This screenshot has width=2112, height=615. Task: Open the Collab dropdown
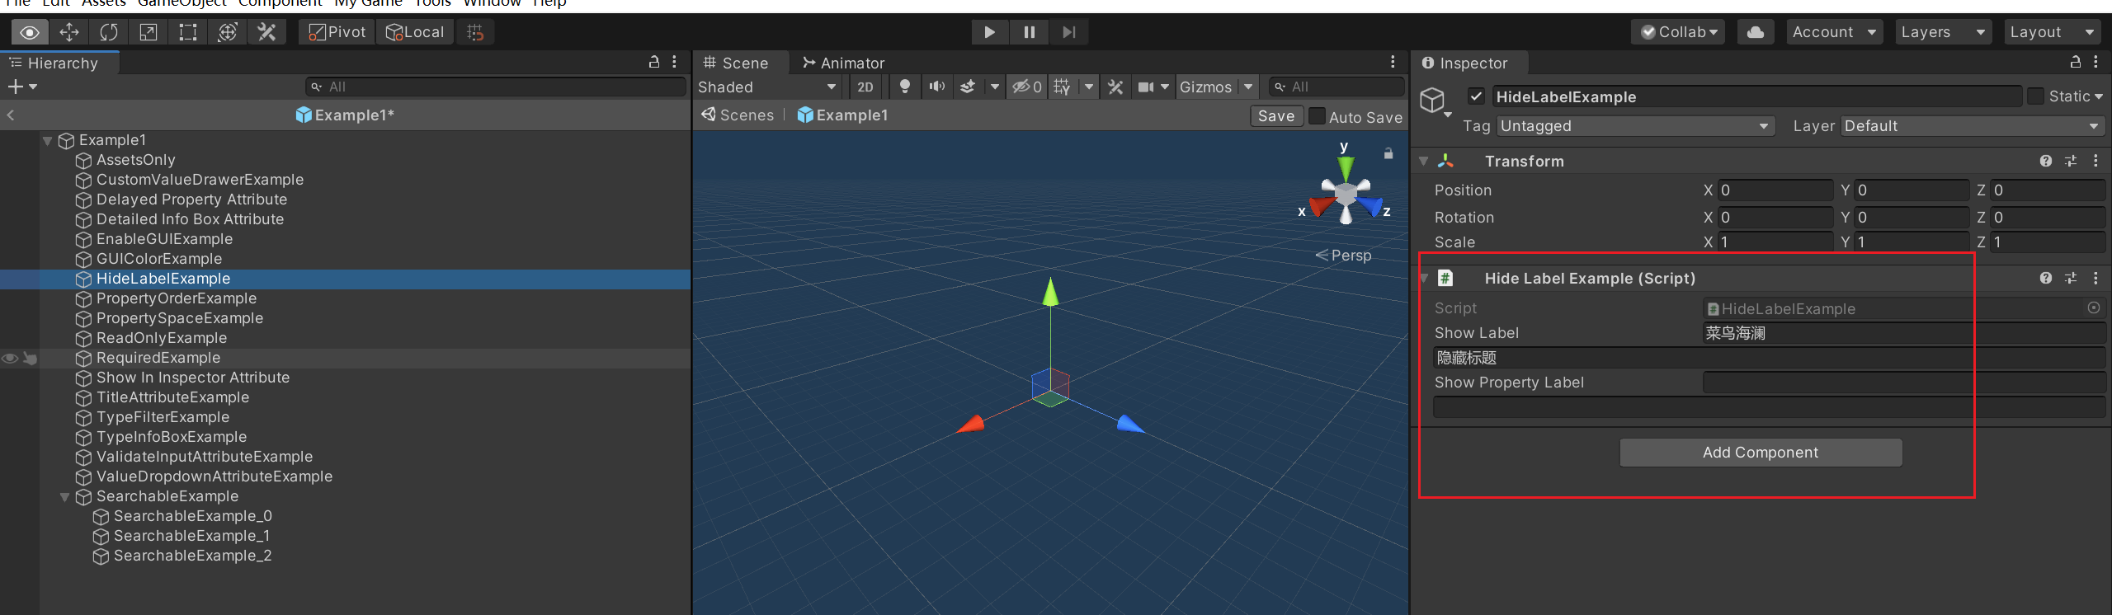(1678, 32)
